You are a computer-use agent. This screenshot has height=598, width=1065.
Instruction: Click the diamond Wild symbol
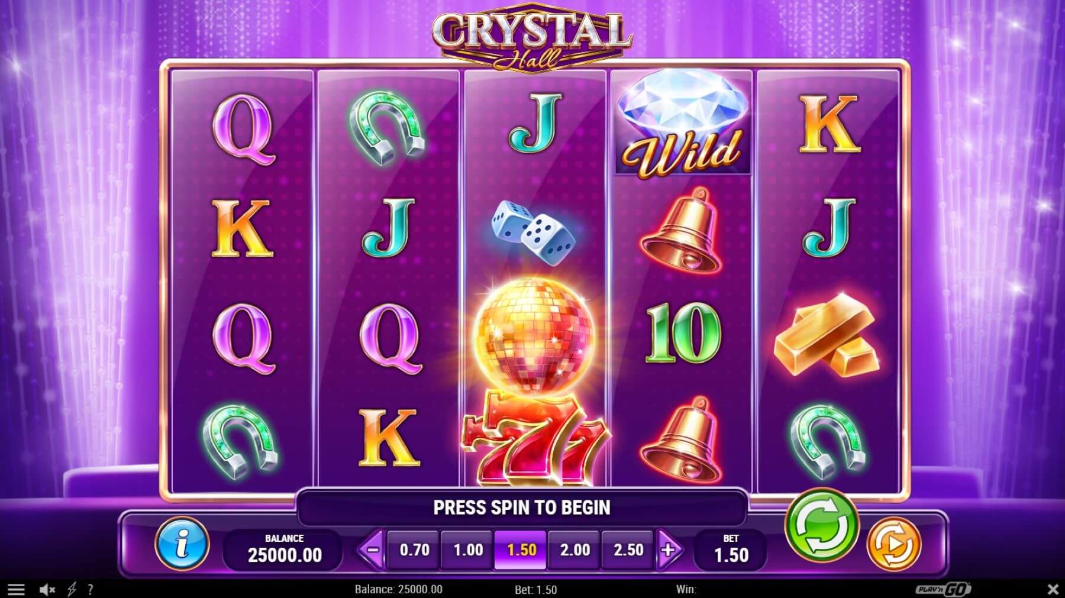pyautogui.click(x=682, y=122)
